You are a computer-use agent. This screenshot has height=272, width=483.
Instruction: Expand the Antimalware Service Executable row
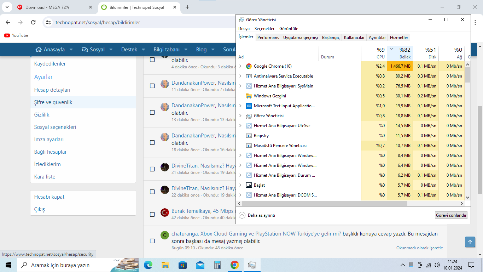coord(240,76)
